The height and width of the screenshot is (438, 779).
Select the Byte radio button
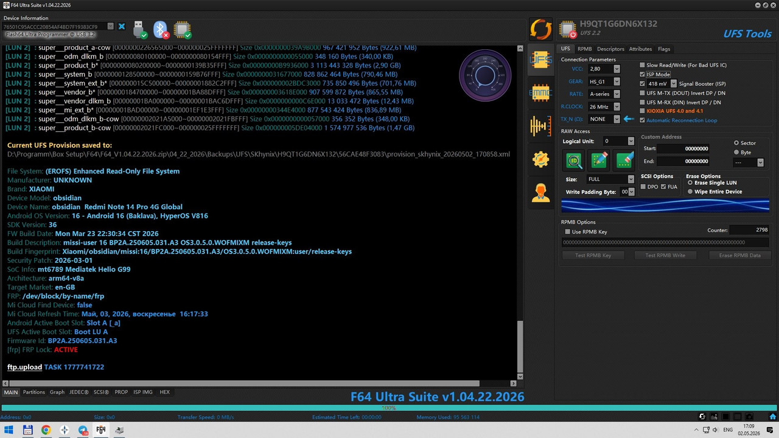click(x=737, y=152)
